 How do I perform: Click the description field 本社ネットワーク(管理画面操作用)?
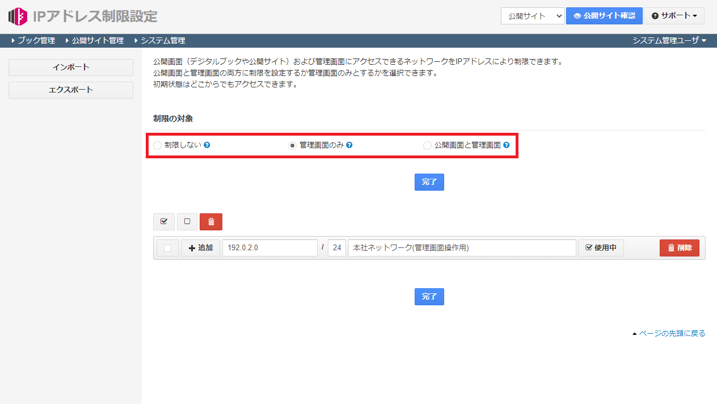[462, 248]
